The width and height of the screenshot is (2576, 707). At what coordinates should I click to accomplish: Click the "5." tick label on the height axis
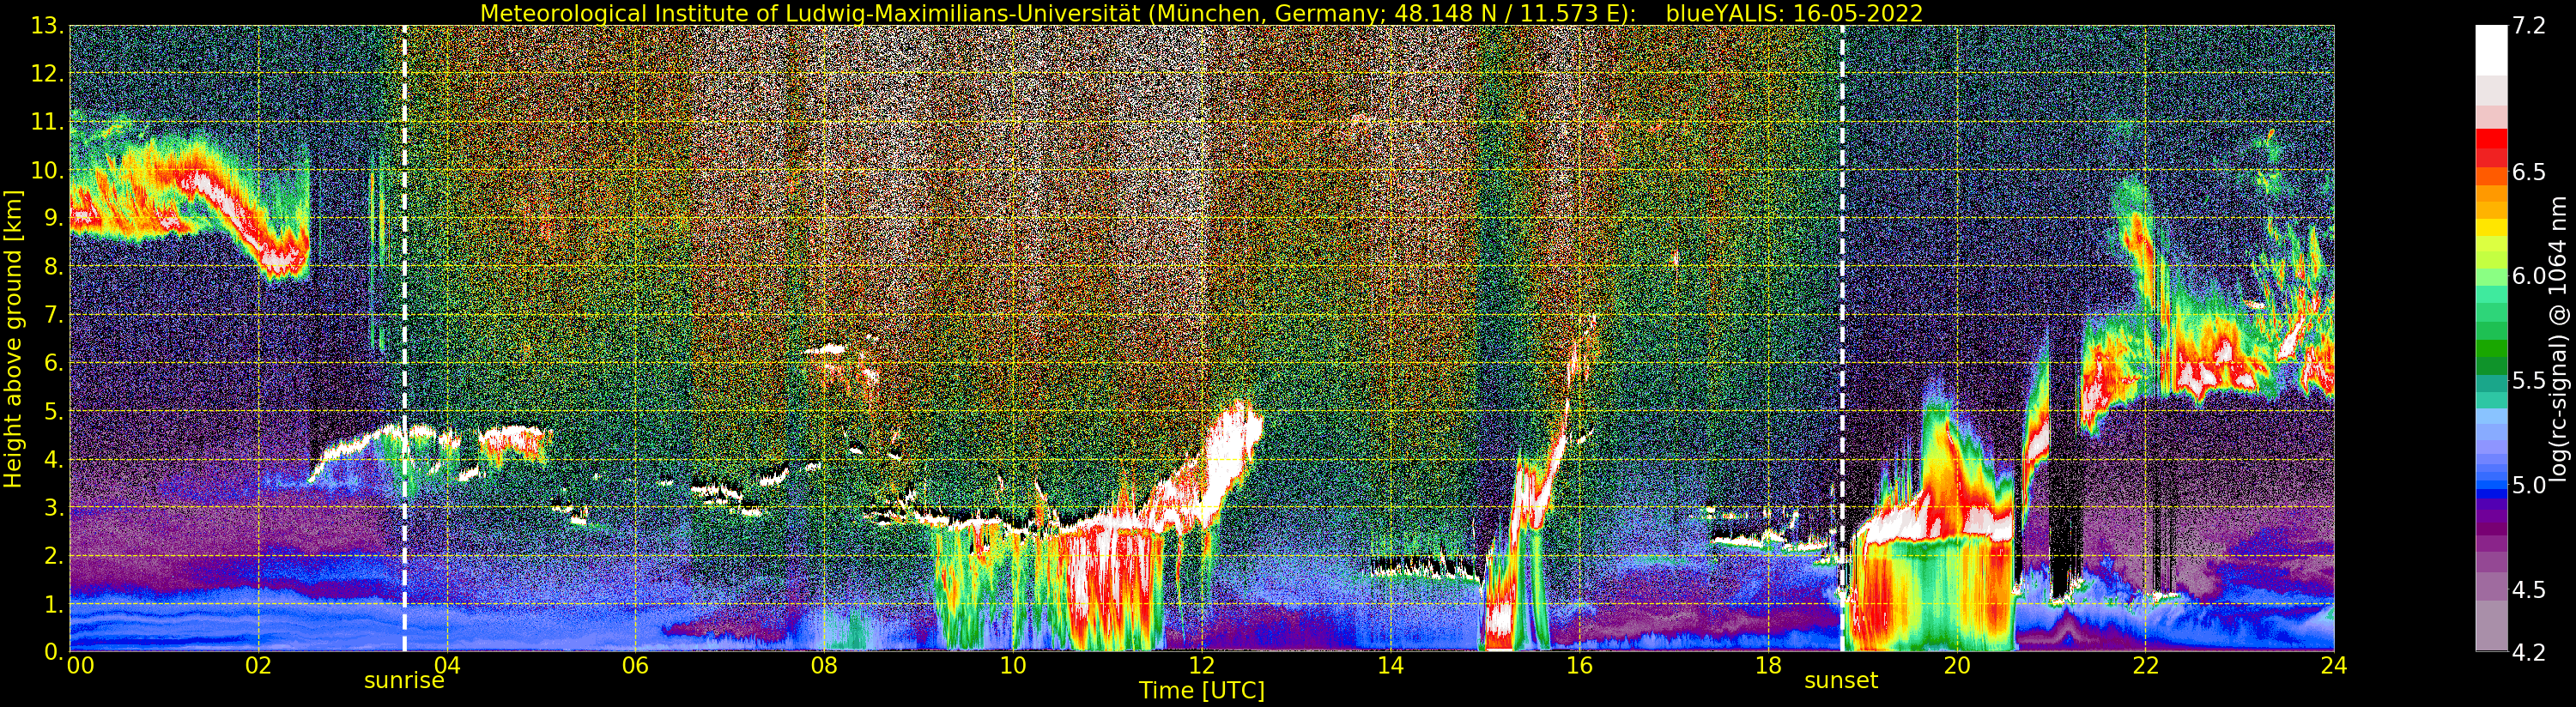pyautogui.click(x=53, y=411)
